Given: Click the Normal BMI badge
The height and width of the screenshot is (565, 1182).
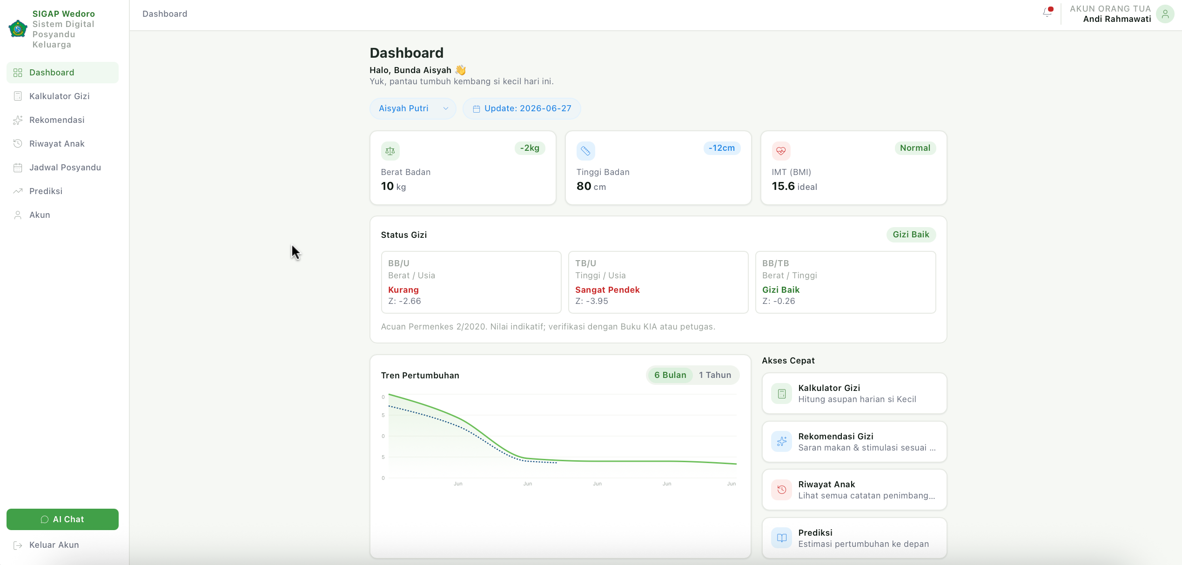Looking at the screenshot, I should [x=915, y=148].
